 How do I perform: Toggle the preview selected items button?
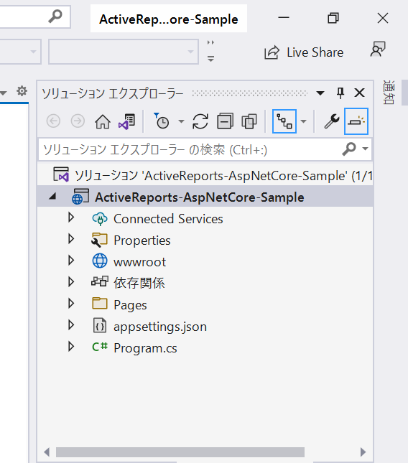(x=356, y=121)
